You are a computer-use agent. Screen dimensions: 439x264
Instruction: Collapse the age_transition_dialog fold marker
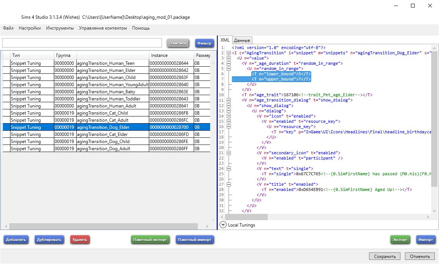229,100
